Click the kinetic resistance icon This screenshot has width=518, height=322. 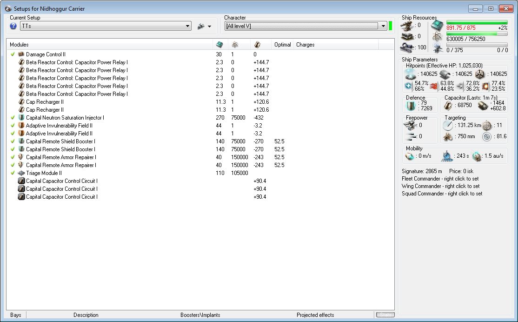[x=460, y=86]
